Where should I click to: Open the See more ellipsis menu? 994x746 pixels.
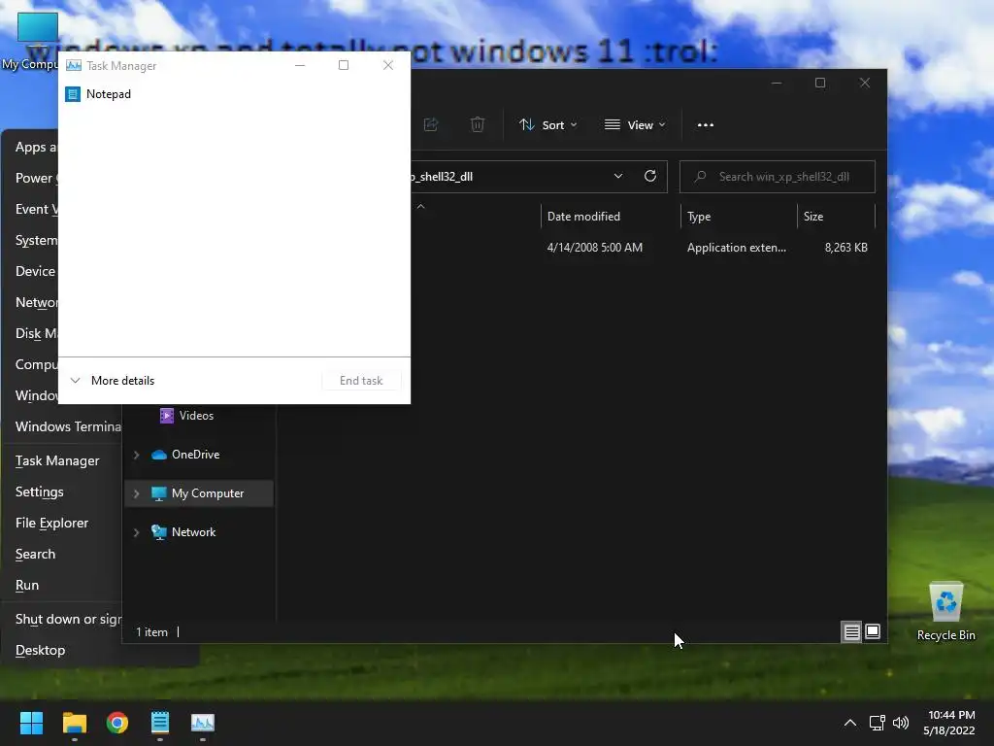(x=706, y=125)
